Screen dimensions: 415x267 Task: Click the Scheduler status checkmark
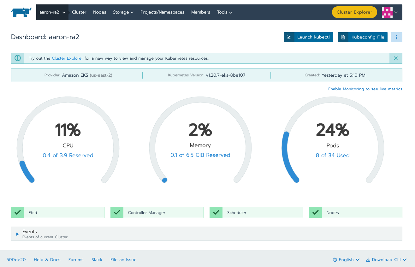(216, 212)
